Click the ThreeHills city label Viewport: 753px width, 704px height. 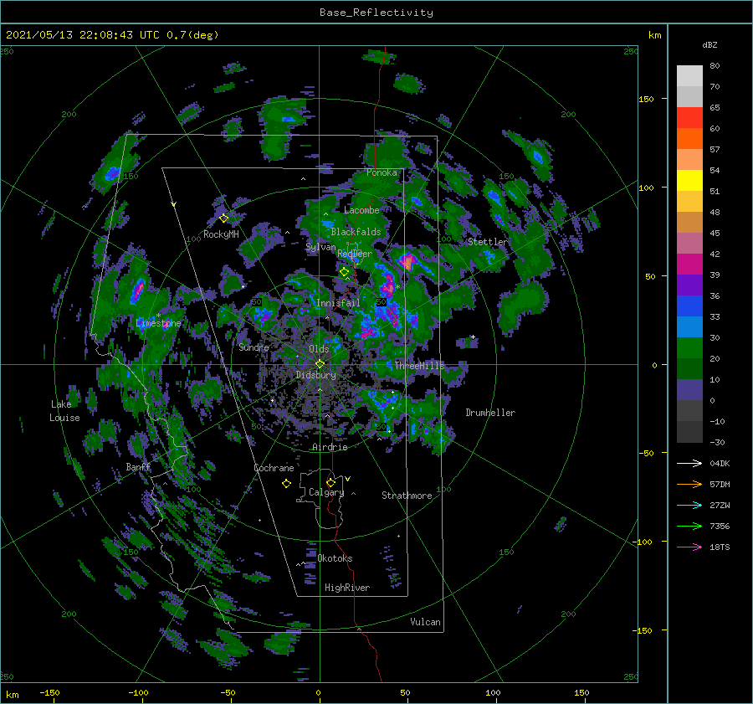[x=420, y=366]
